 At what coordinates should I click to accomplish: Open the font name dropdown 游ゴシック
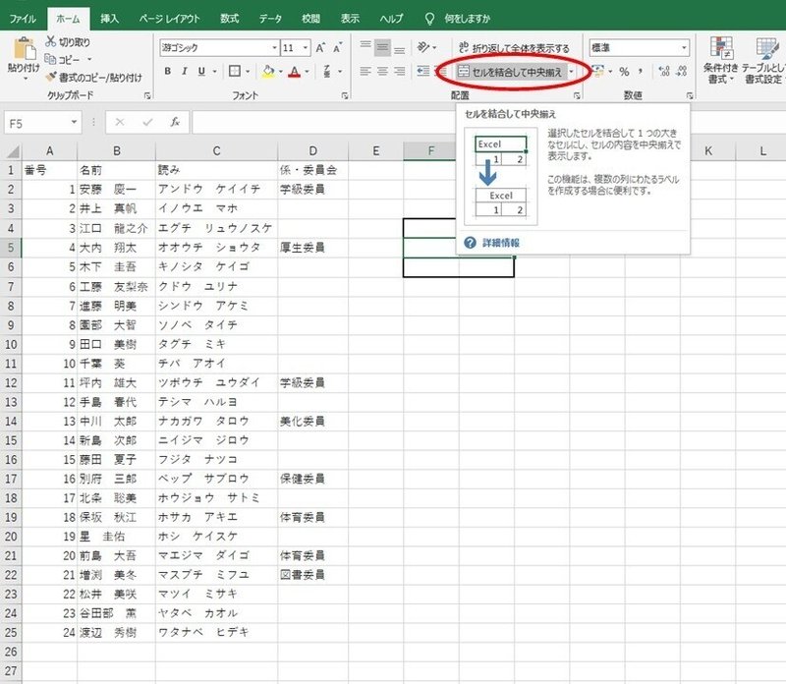tap(275, 47)
